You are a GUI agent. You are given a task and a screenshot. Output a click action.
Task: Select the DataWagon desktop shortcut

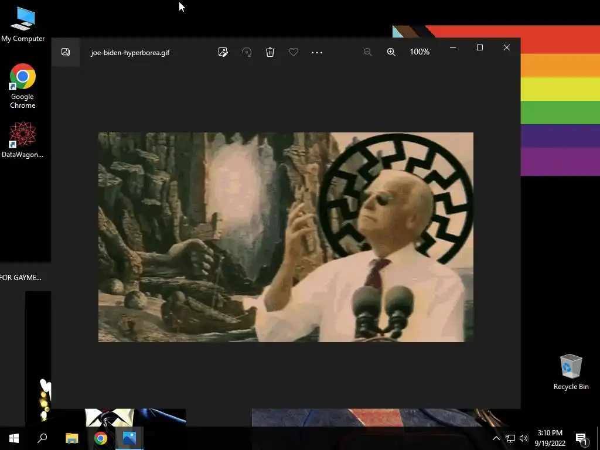[x=23, y=139]
